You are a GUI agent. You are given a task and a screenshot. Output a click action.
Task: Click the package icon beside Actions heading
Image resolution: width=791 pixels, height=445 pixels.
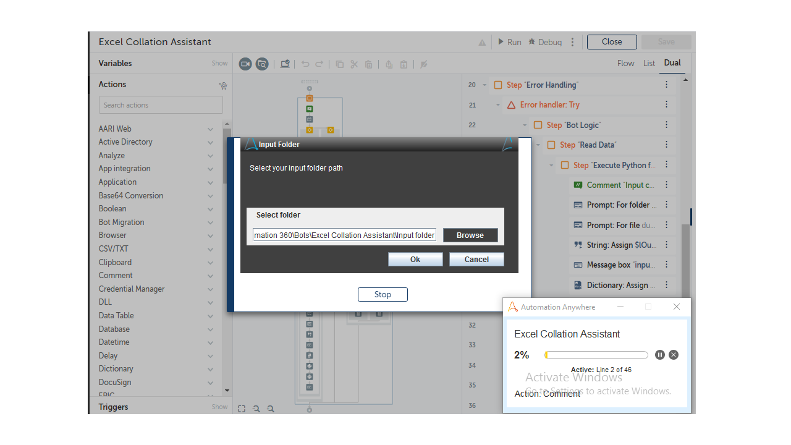coord(223,86)
